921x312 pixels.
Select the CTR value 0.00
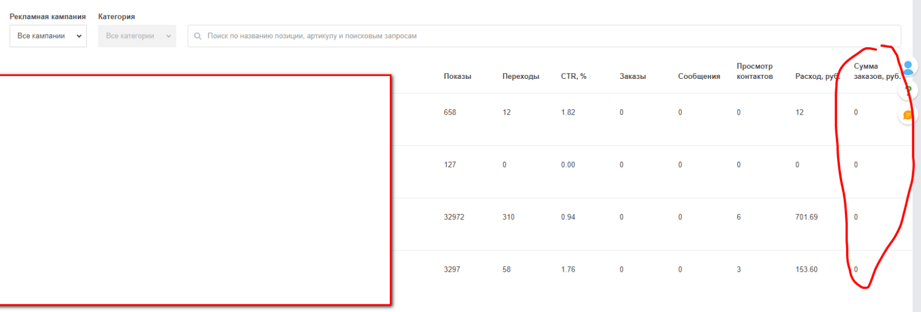568,165
